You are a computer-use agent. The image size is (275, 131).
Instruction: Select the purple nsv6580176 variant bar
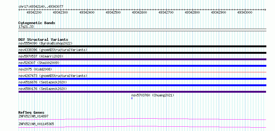point(142,92)
